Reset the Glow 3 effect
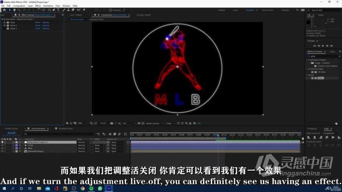342x192 pixels. point(38,29)
